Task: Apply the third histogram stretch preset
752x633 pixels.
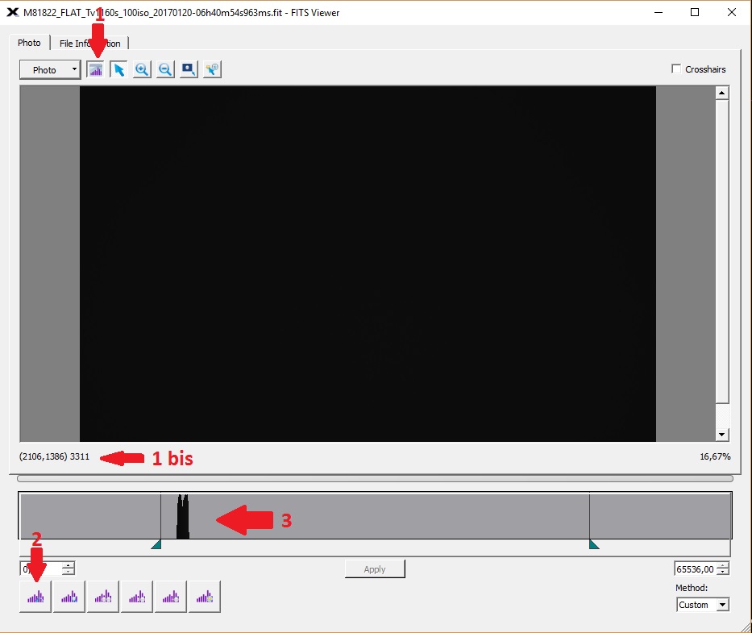Action: click(x=103, y=597)
